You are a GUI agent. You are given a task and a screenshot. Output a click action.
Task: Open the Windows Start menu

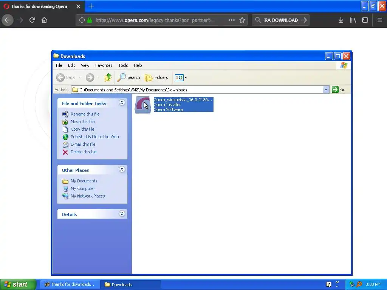(x=18, y=284)
